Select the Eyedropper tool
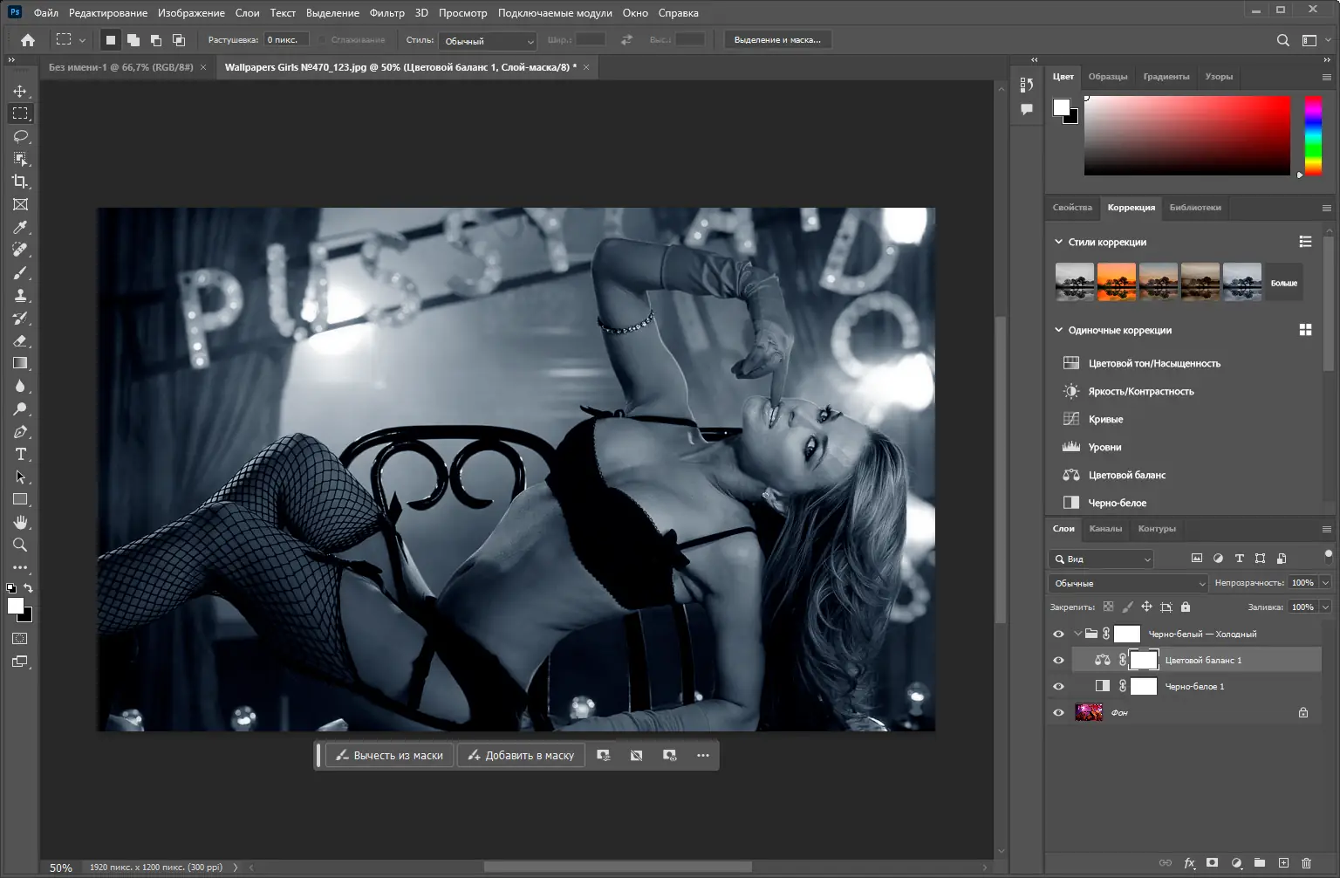Viewport: 1340px width, 878px height. pyautogui.click(x=20, y=227)
